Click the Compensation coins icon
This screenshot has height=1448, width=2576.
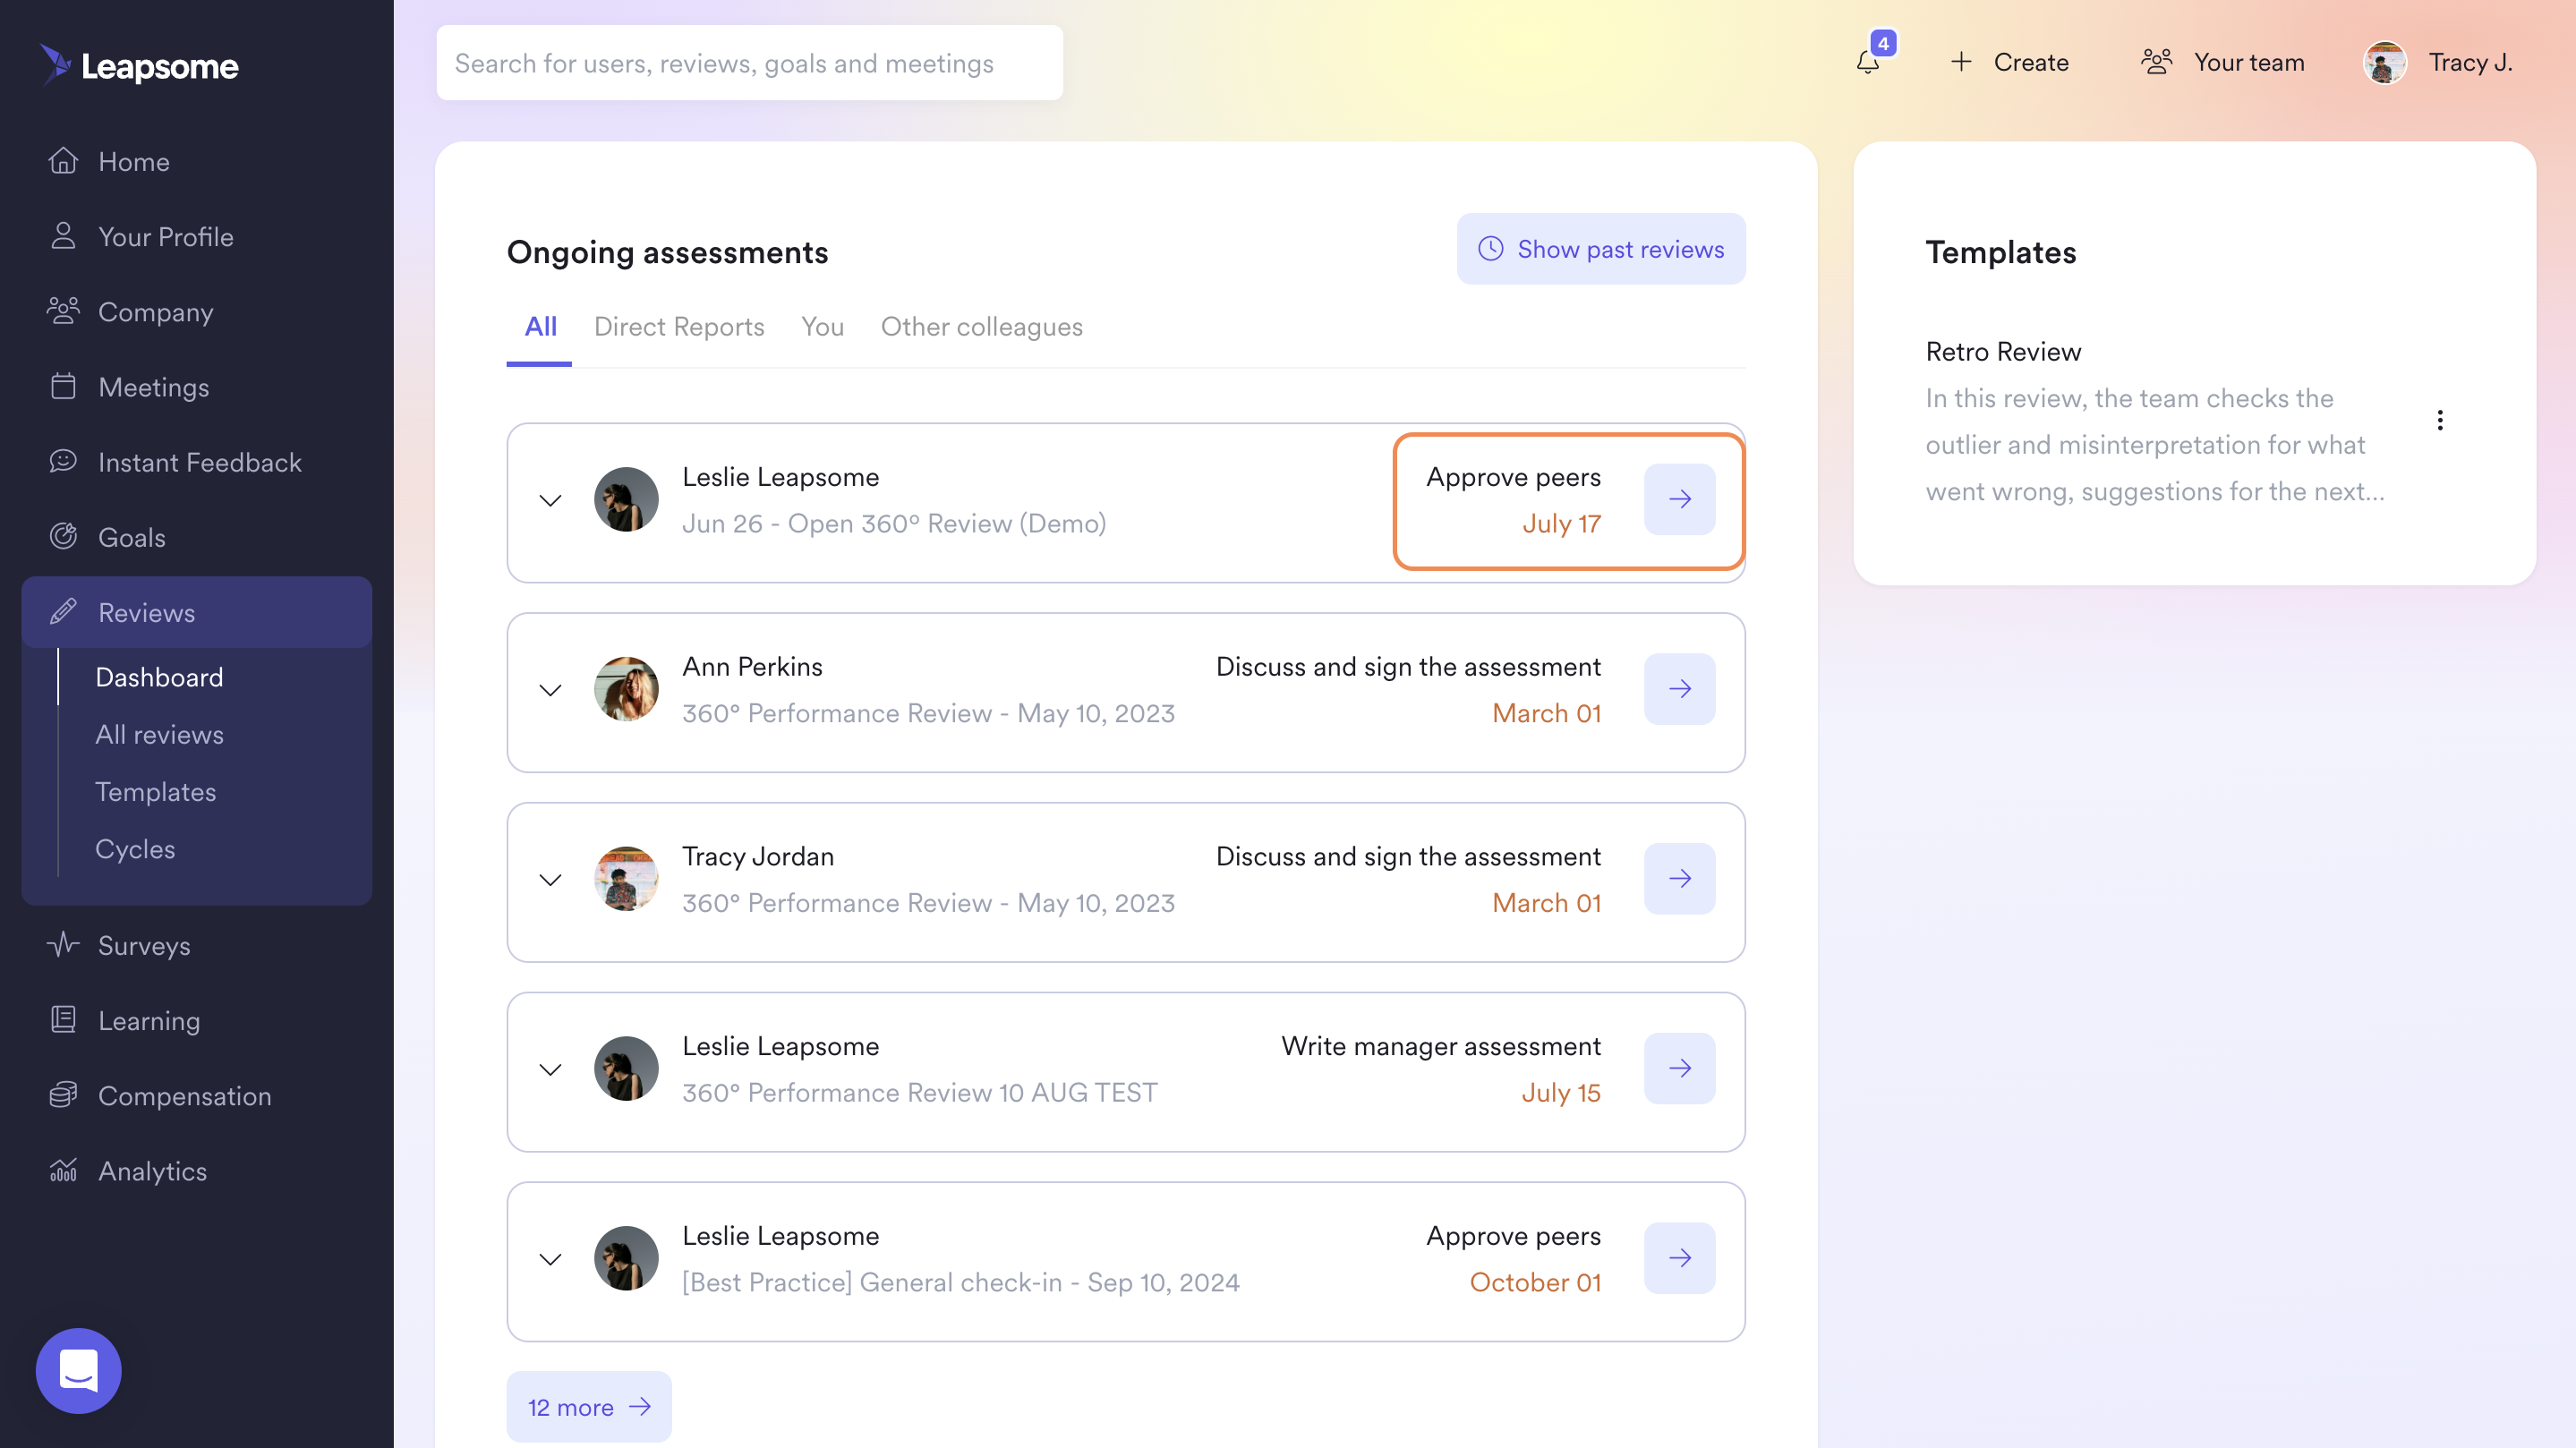click(x=63, y=1095)
